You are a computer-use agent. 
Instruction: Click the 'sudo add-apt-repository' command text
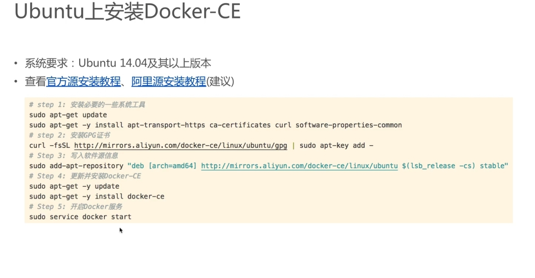76,166
